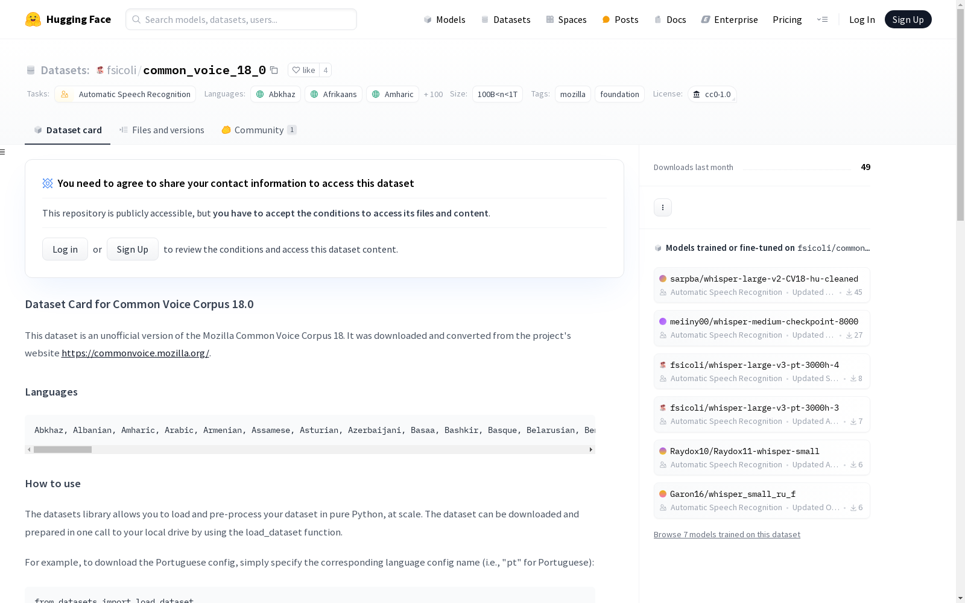
Task: Open sarpba/whisper-large-v2-CV18-hu-cleaned model
Action: coord(762,285)
